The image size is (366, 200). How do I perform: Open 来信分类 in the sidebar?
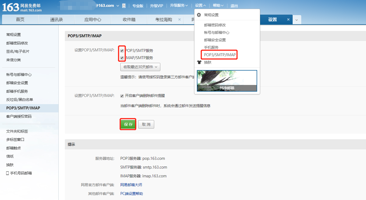(x=14, y=60)
